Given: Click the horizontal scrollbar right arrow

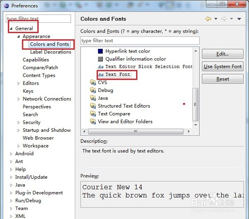Looking at the screenshot, I should [x=189, y=132].
